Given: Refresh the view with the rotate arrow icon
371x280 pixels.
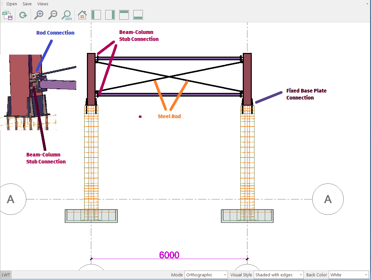Looking at the screenshot, I should pyautogui.click(x=23, y=15).
